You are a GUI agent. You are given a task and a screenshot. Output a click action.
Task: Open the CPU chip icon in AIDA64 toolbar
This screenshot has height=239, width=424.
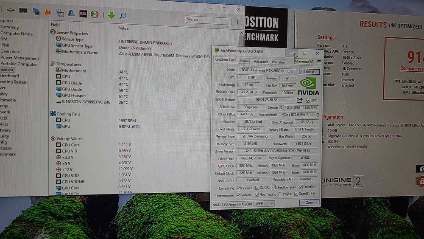(11, 10)
